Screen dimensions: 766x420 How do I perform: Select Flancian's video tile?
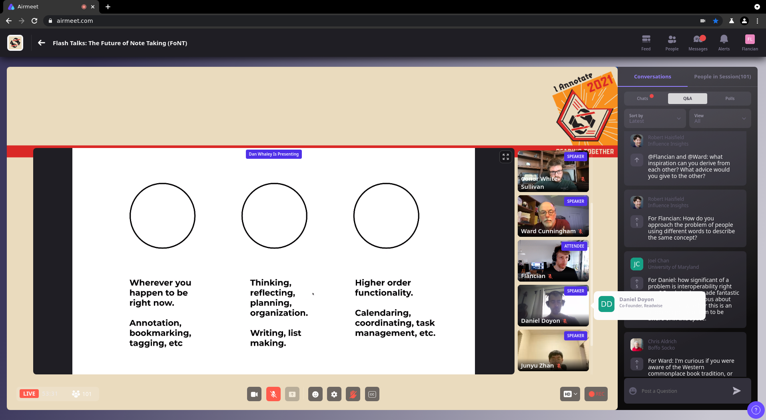(x=553, y=261)
